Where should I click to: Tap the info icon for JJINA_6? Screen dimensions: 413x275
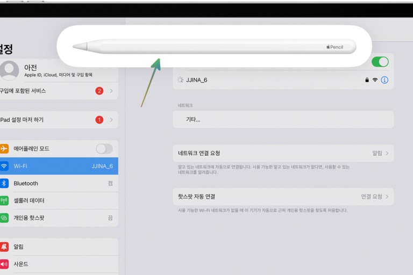point(384,80)
